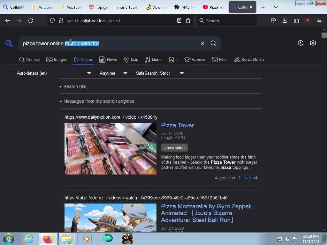The height and width of the screenshot is (245, 327).
Task: Switch to the Anti pira browser tab
Action: pyautogui.click(x=43, y=7)
